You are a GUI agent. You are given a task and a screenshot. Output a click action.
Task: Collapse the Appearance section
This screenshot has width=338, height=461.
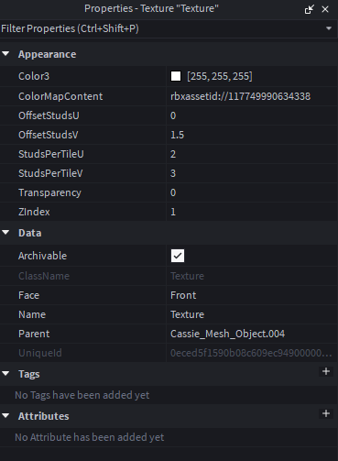pyautogui.click(x=5, y=54)
